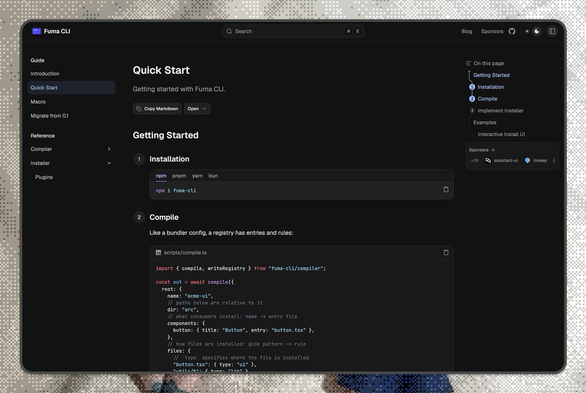
Task: Jump to Installation in contents
Action: point(491,87)
